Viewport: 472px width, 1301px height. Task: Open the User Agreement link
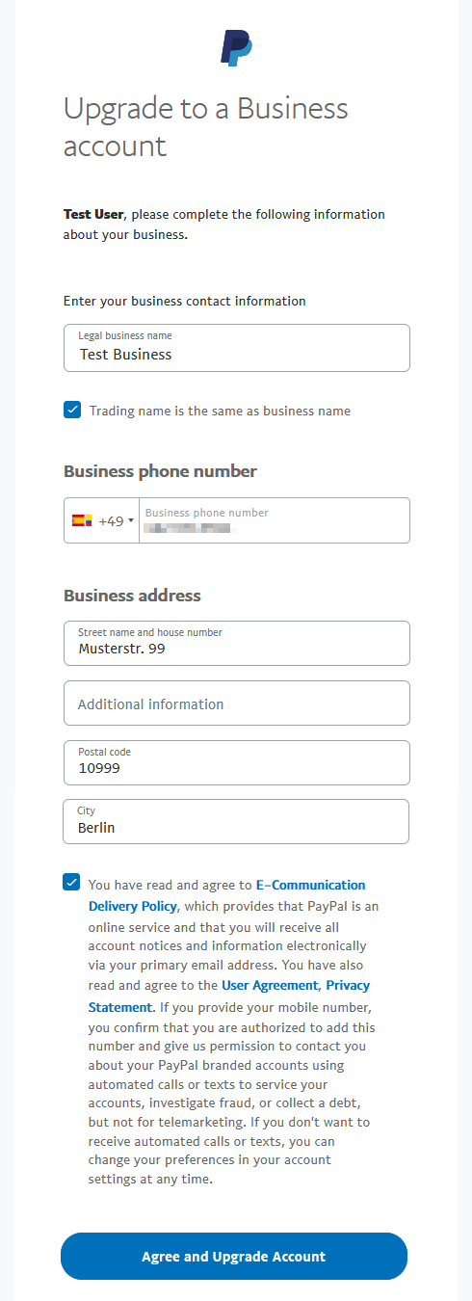270,985
